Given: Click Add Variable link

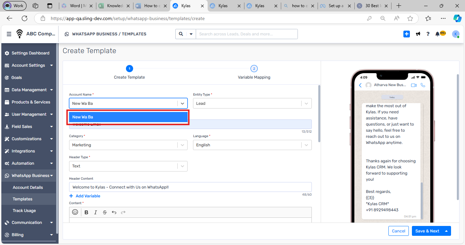Looking at the screenshot, I should click(x=85, y=196).
